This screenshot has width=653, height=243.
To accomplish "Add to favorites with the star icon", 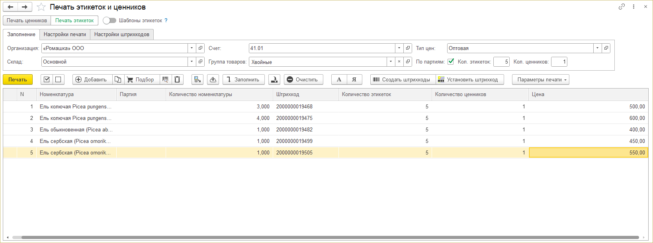I will click(41, 7).
